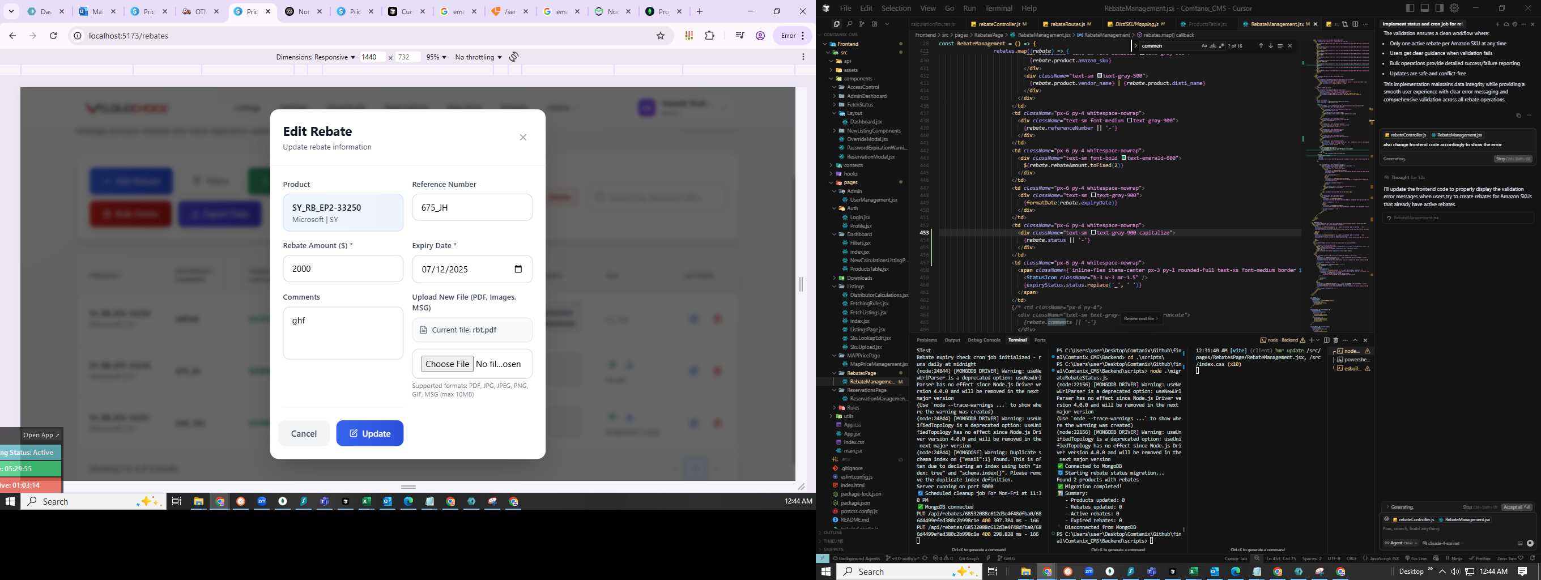The image size is (1541, 580).
Task: Bookmark this page with the star icon
Action: tap(661, 36)
